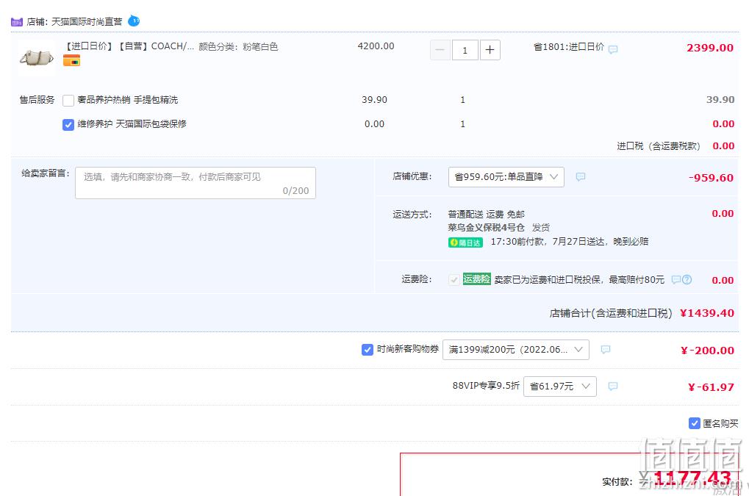Toggle the 运费险 checkbox

[x=454, y=280]
